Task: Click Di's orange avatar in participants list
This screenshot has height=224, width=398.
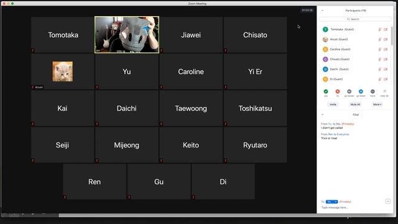Action: (x=325, y=79)
